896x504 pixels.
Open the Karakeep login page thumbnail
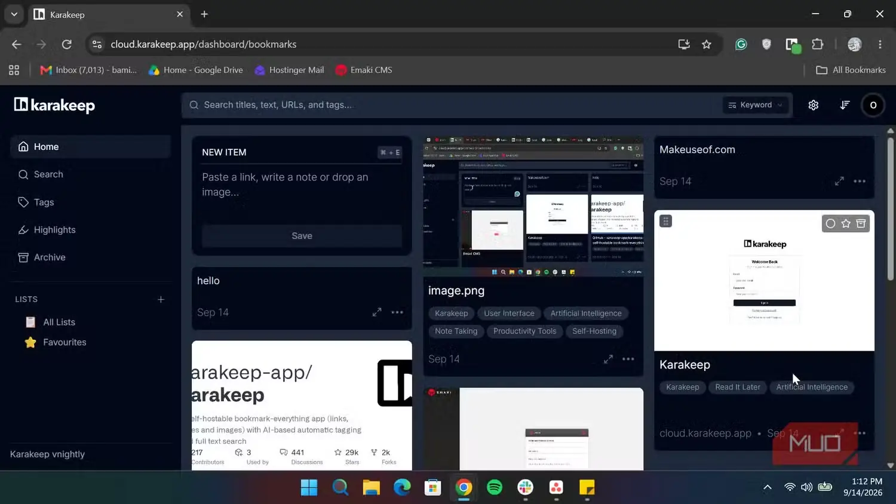764,281
